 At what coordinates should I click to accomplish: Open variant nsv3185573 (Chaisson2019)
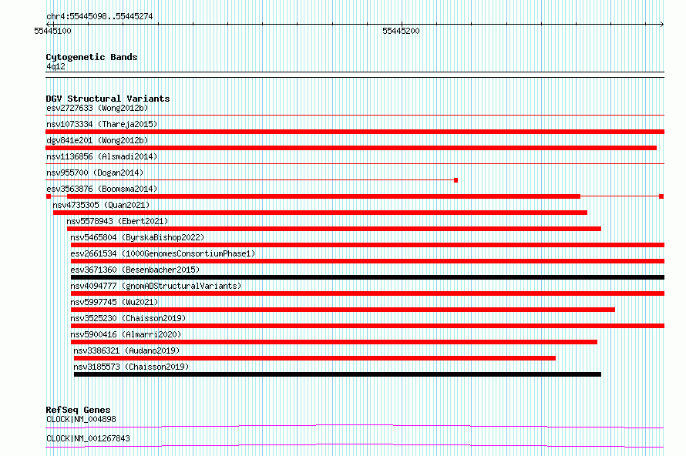[x=131, y=367]
